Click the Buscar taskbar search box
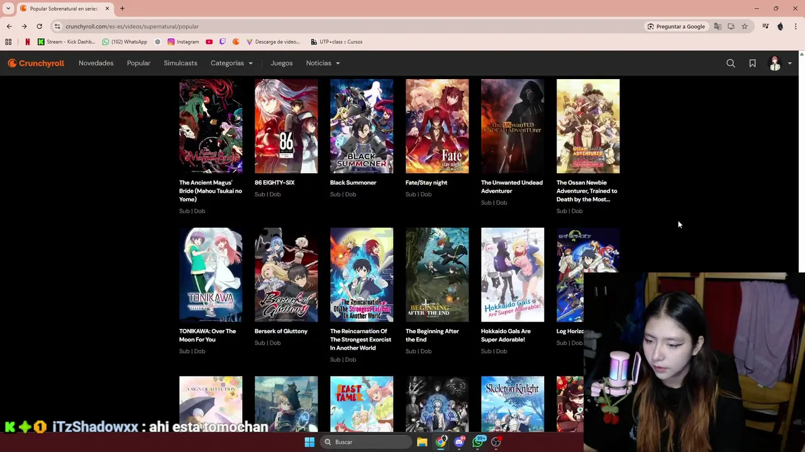This screenshot has height=452, width=805. pos(365,442)
